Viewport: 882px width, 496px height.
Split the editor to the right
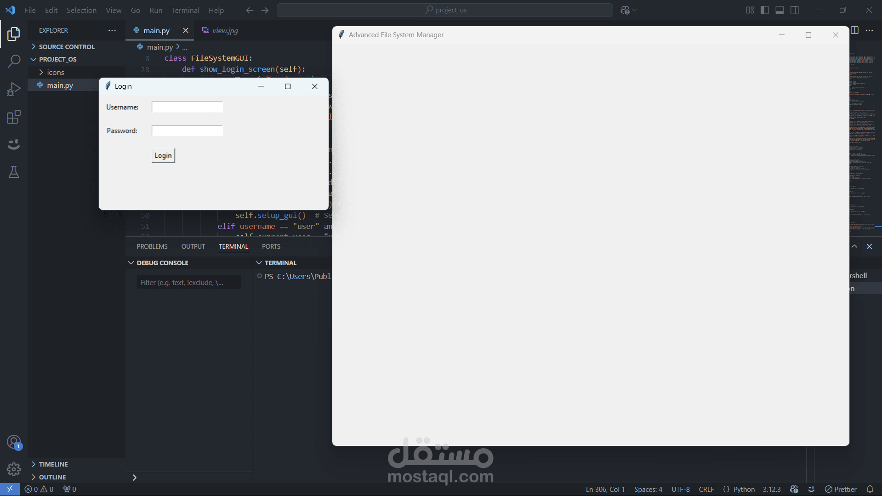[854, 30]
